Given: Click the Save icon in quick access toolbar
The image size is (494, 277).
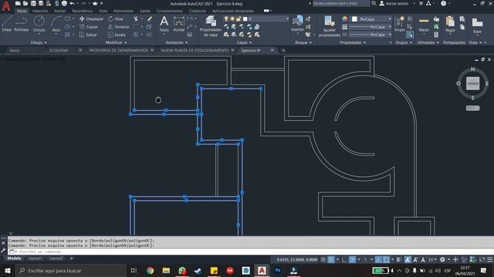Looking at the screenshot, I should point(33,3).
